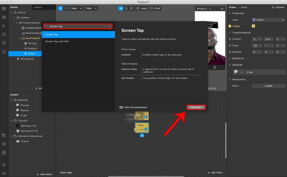The width and height of the screenshot is (287, 177).
Task: Switch viewport to 2D mode
Action: [66, 8]
